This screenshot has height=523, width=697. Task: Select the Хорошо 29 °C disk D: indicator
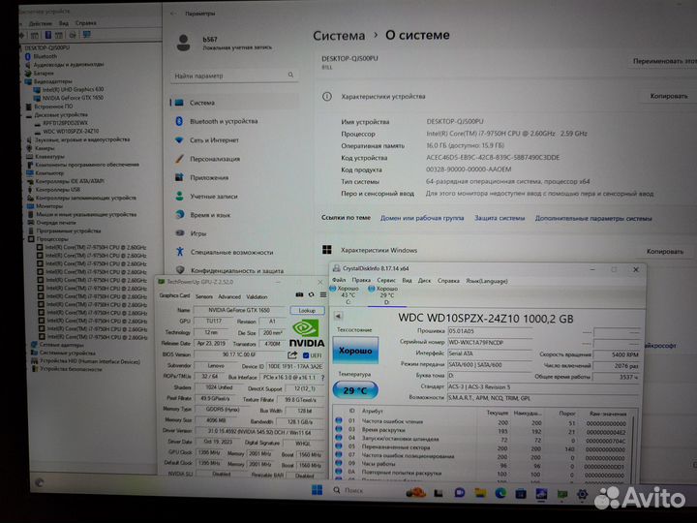click(x=385, y=294)
